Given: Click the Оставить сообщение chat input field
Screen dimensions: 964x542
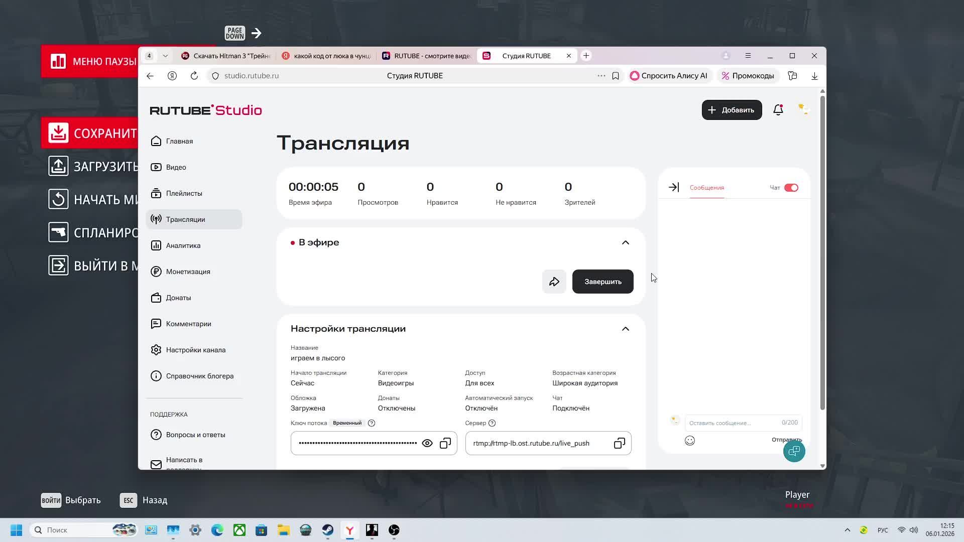Looking at the screenshot, I should [733, 423].
